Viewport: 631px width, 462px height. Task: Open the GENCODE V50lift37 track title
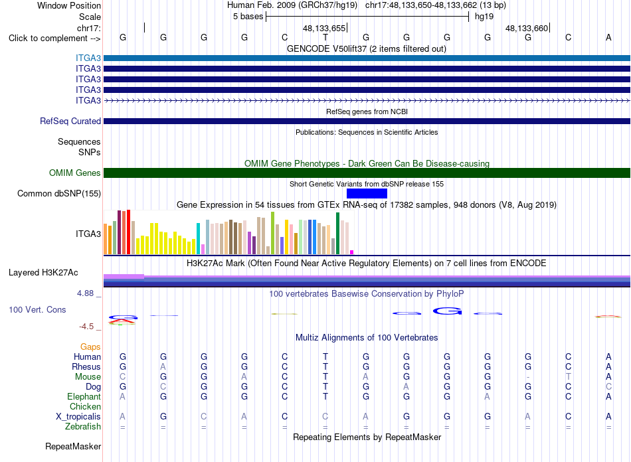click(366, 48)
